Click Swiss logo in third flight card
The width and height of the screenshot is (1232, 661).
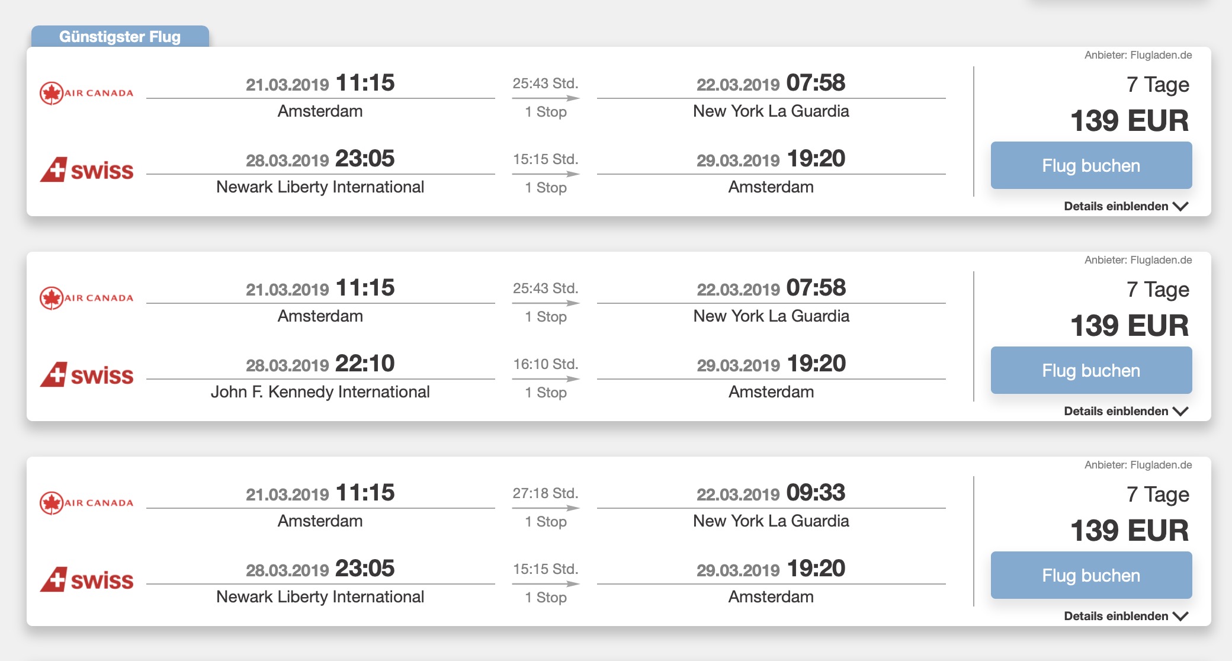tap(86, 580)
